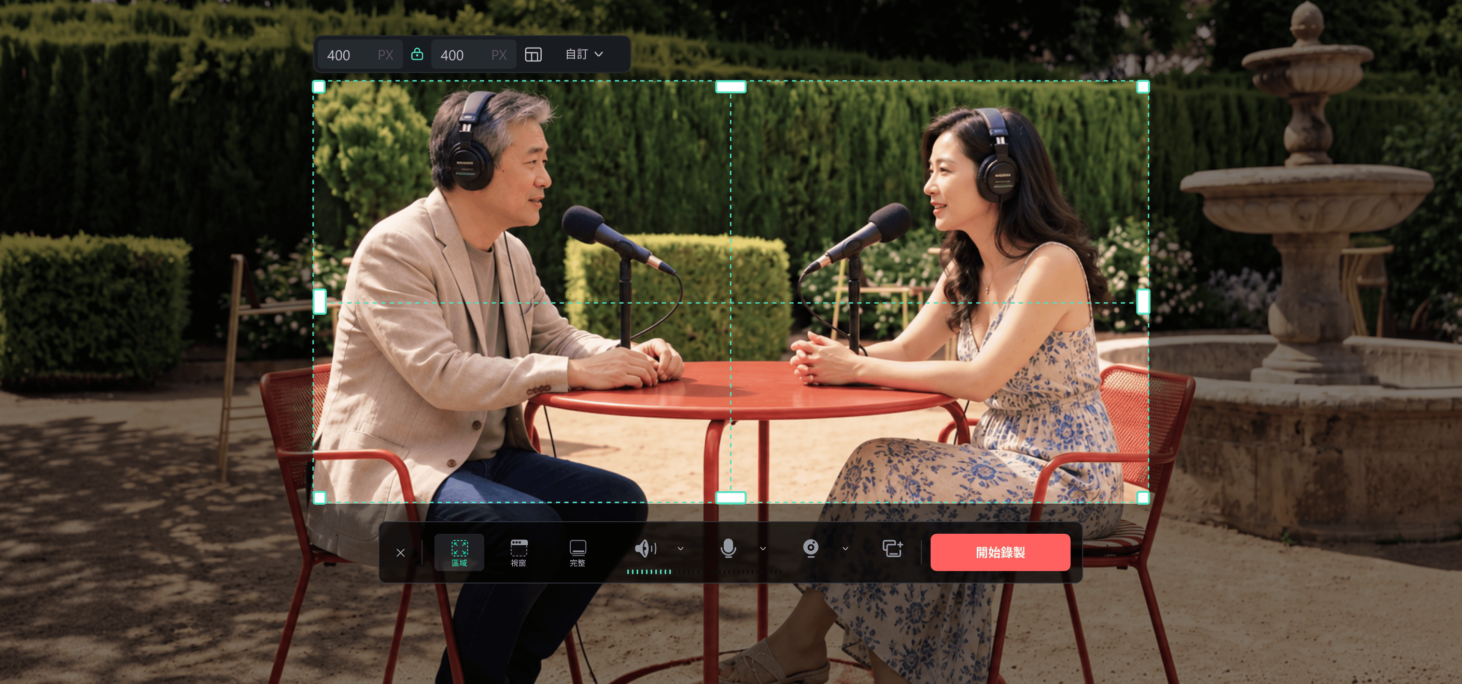
Task: Click the system audio level meter
Action: (663, 572)
